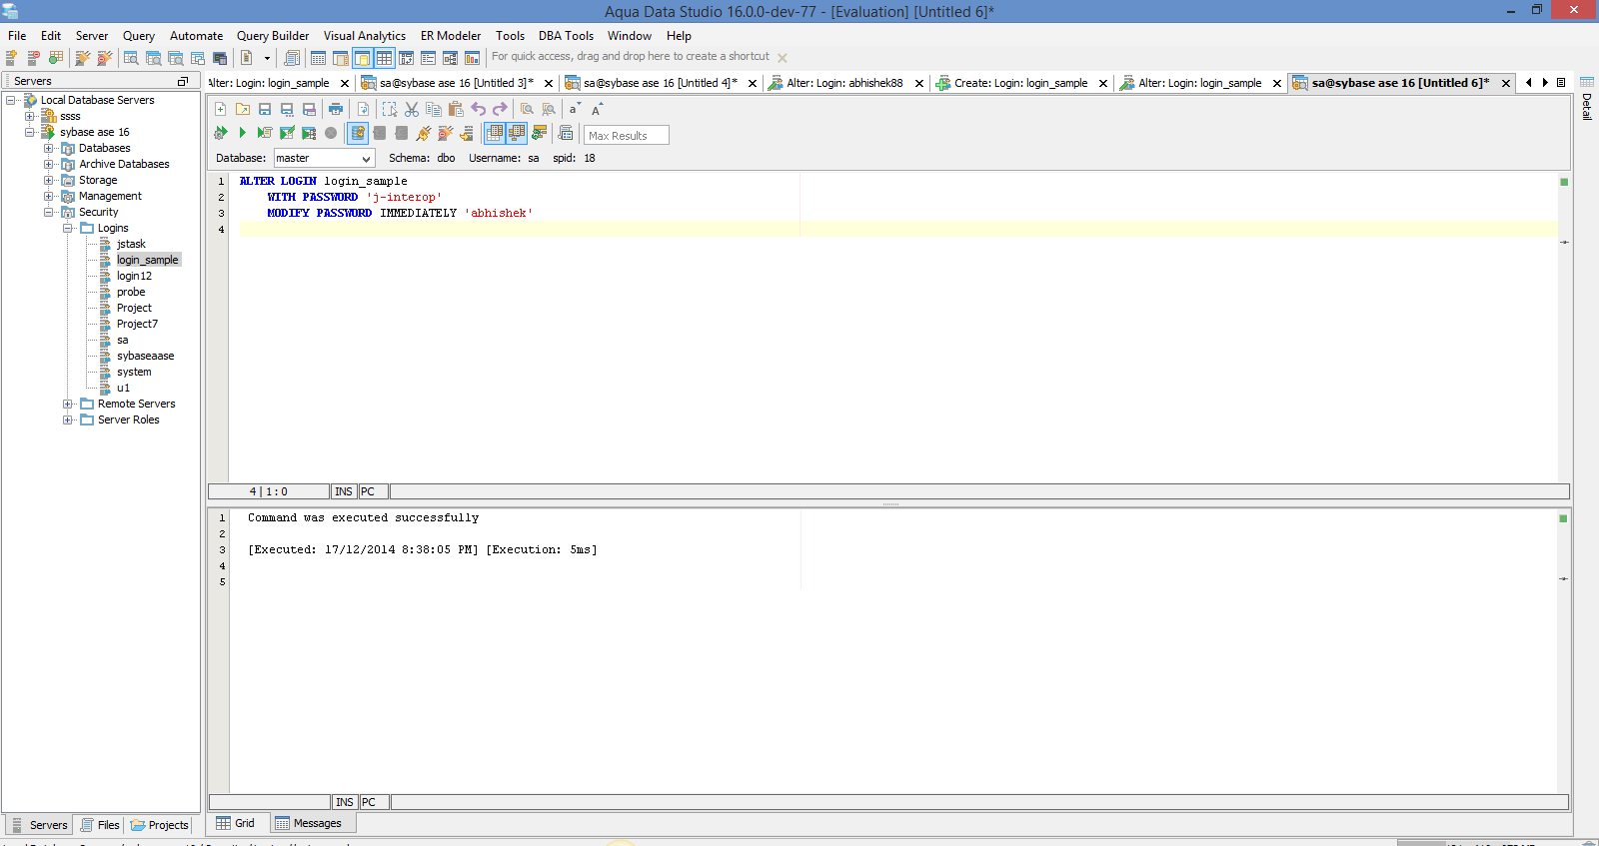Click the Max Results input field
Screen dimensions: 1599x846
626,135
